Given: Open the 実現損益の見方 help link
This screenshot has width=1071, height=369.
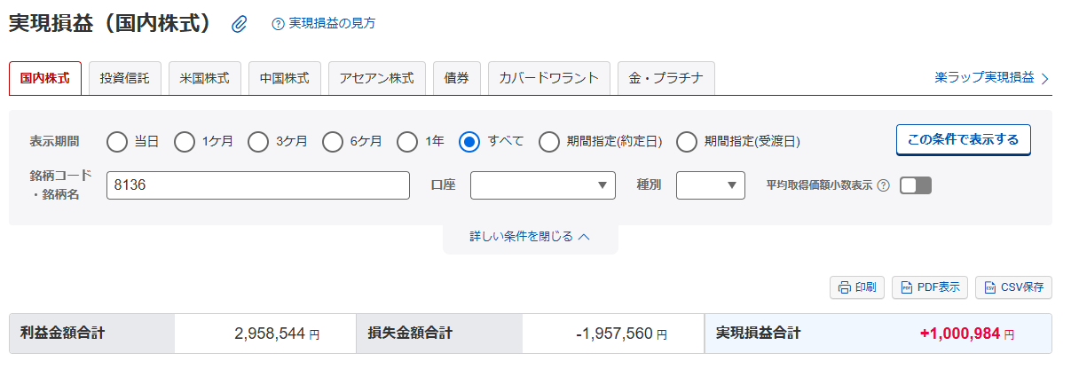Looking at the screenshot, I should tap(332, 24).
